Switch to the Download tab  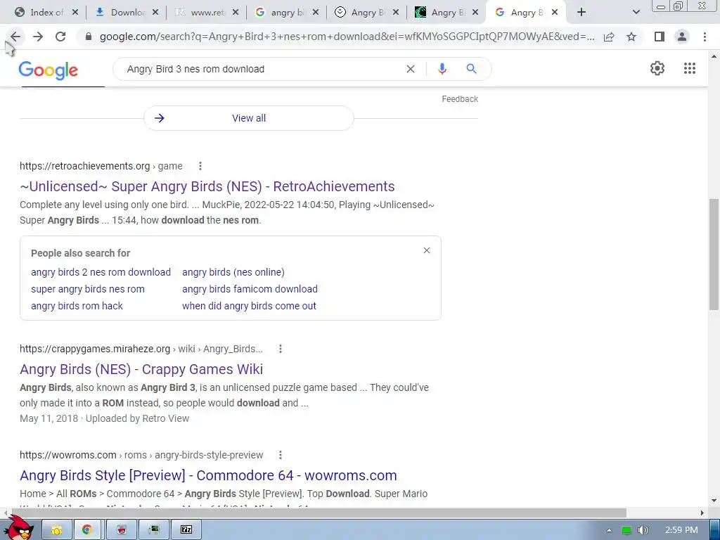[121, 13]
